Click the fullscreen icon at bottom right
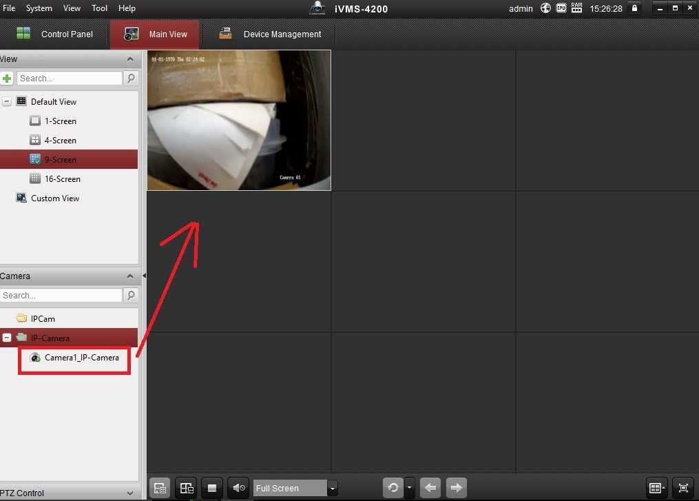Image resolution: width=699 pixels, height=501 pixels. point(683,488)
